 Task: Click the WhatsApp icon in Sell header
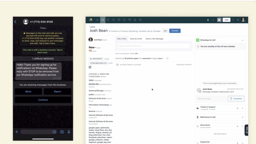219,20
